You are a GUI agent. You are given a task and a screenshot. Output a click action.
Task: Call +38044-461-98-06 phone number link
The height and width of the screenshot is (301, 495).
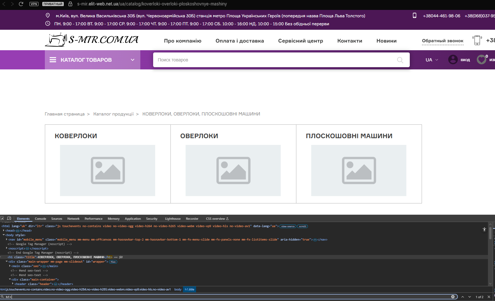(441, 16)
